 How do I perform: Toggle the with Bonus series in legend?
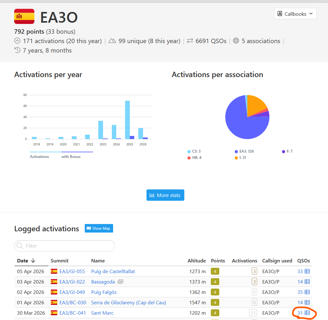pos(71,157)
